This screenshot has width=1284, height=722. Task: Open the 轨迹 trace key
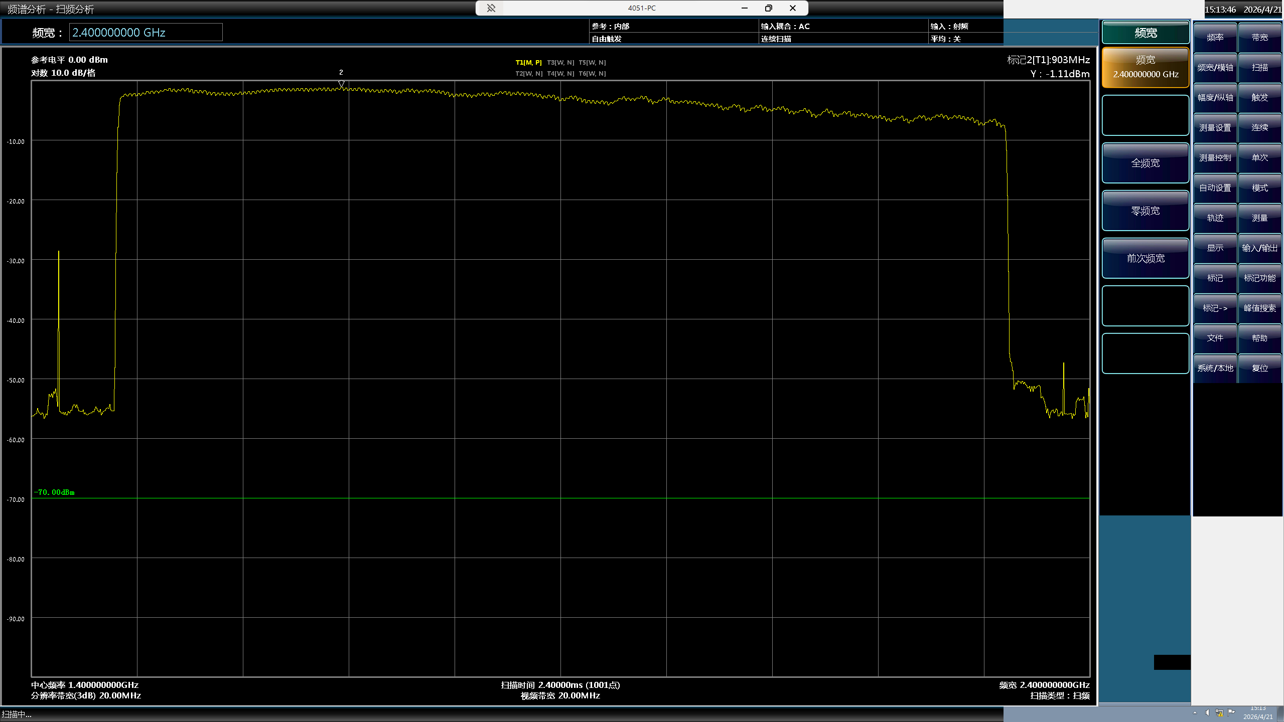click(x=1215, y=218)
